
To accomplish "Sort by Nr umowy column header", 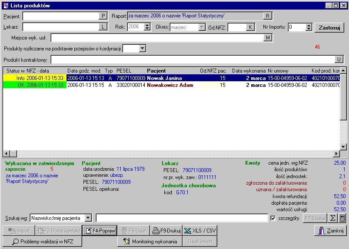I will point(278,71).
